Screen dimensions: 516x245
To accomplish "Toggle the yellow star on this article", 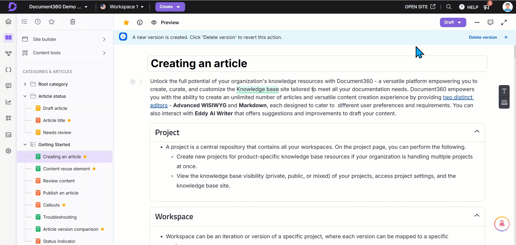I will [126, 23].
